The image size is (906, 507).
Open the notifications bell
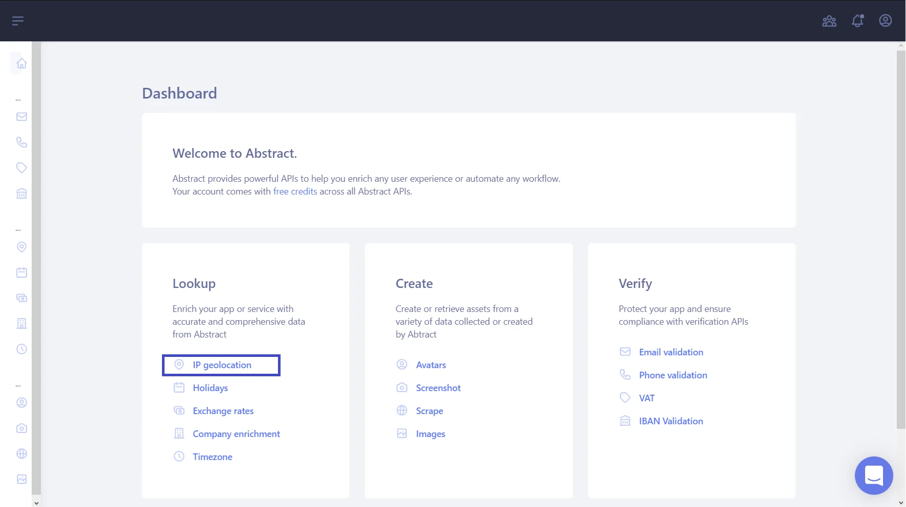click(x=857, y=21)
